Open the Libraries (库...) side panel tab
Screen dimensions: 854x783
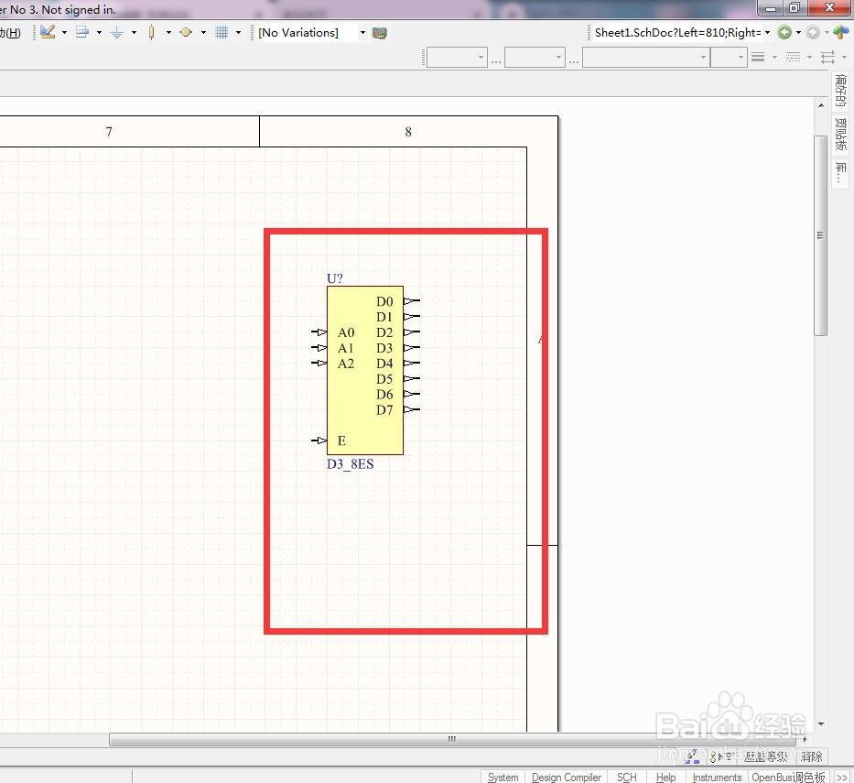(840, 173)
